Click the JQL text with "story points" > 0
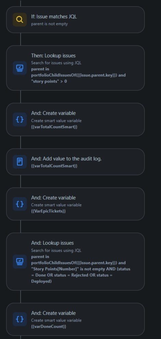 pyautogui.click(x=78, y=75)
